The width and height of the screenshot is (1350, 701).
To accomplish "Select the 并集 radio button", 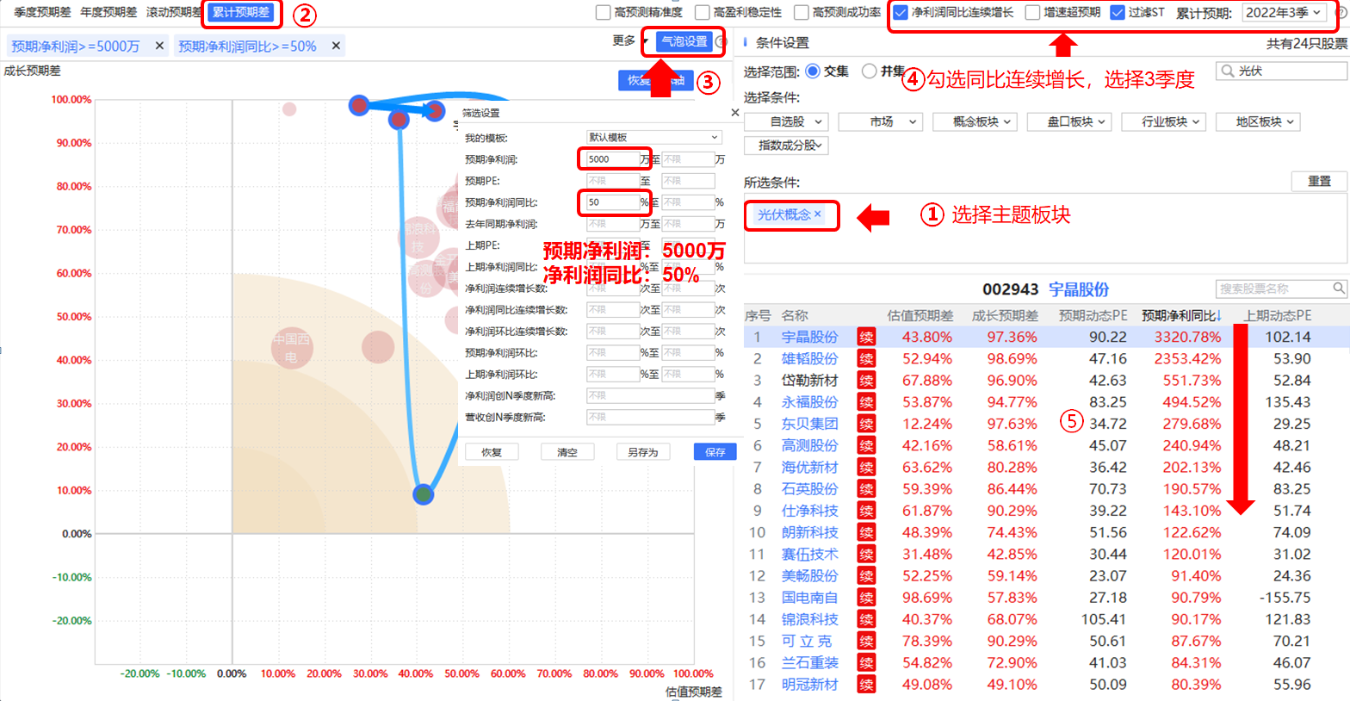I will point(870,71).
